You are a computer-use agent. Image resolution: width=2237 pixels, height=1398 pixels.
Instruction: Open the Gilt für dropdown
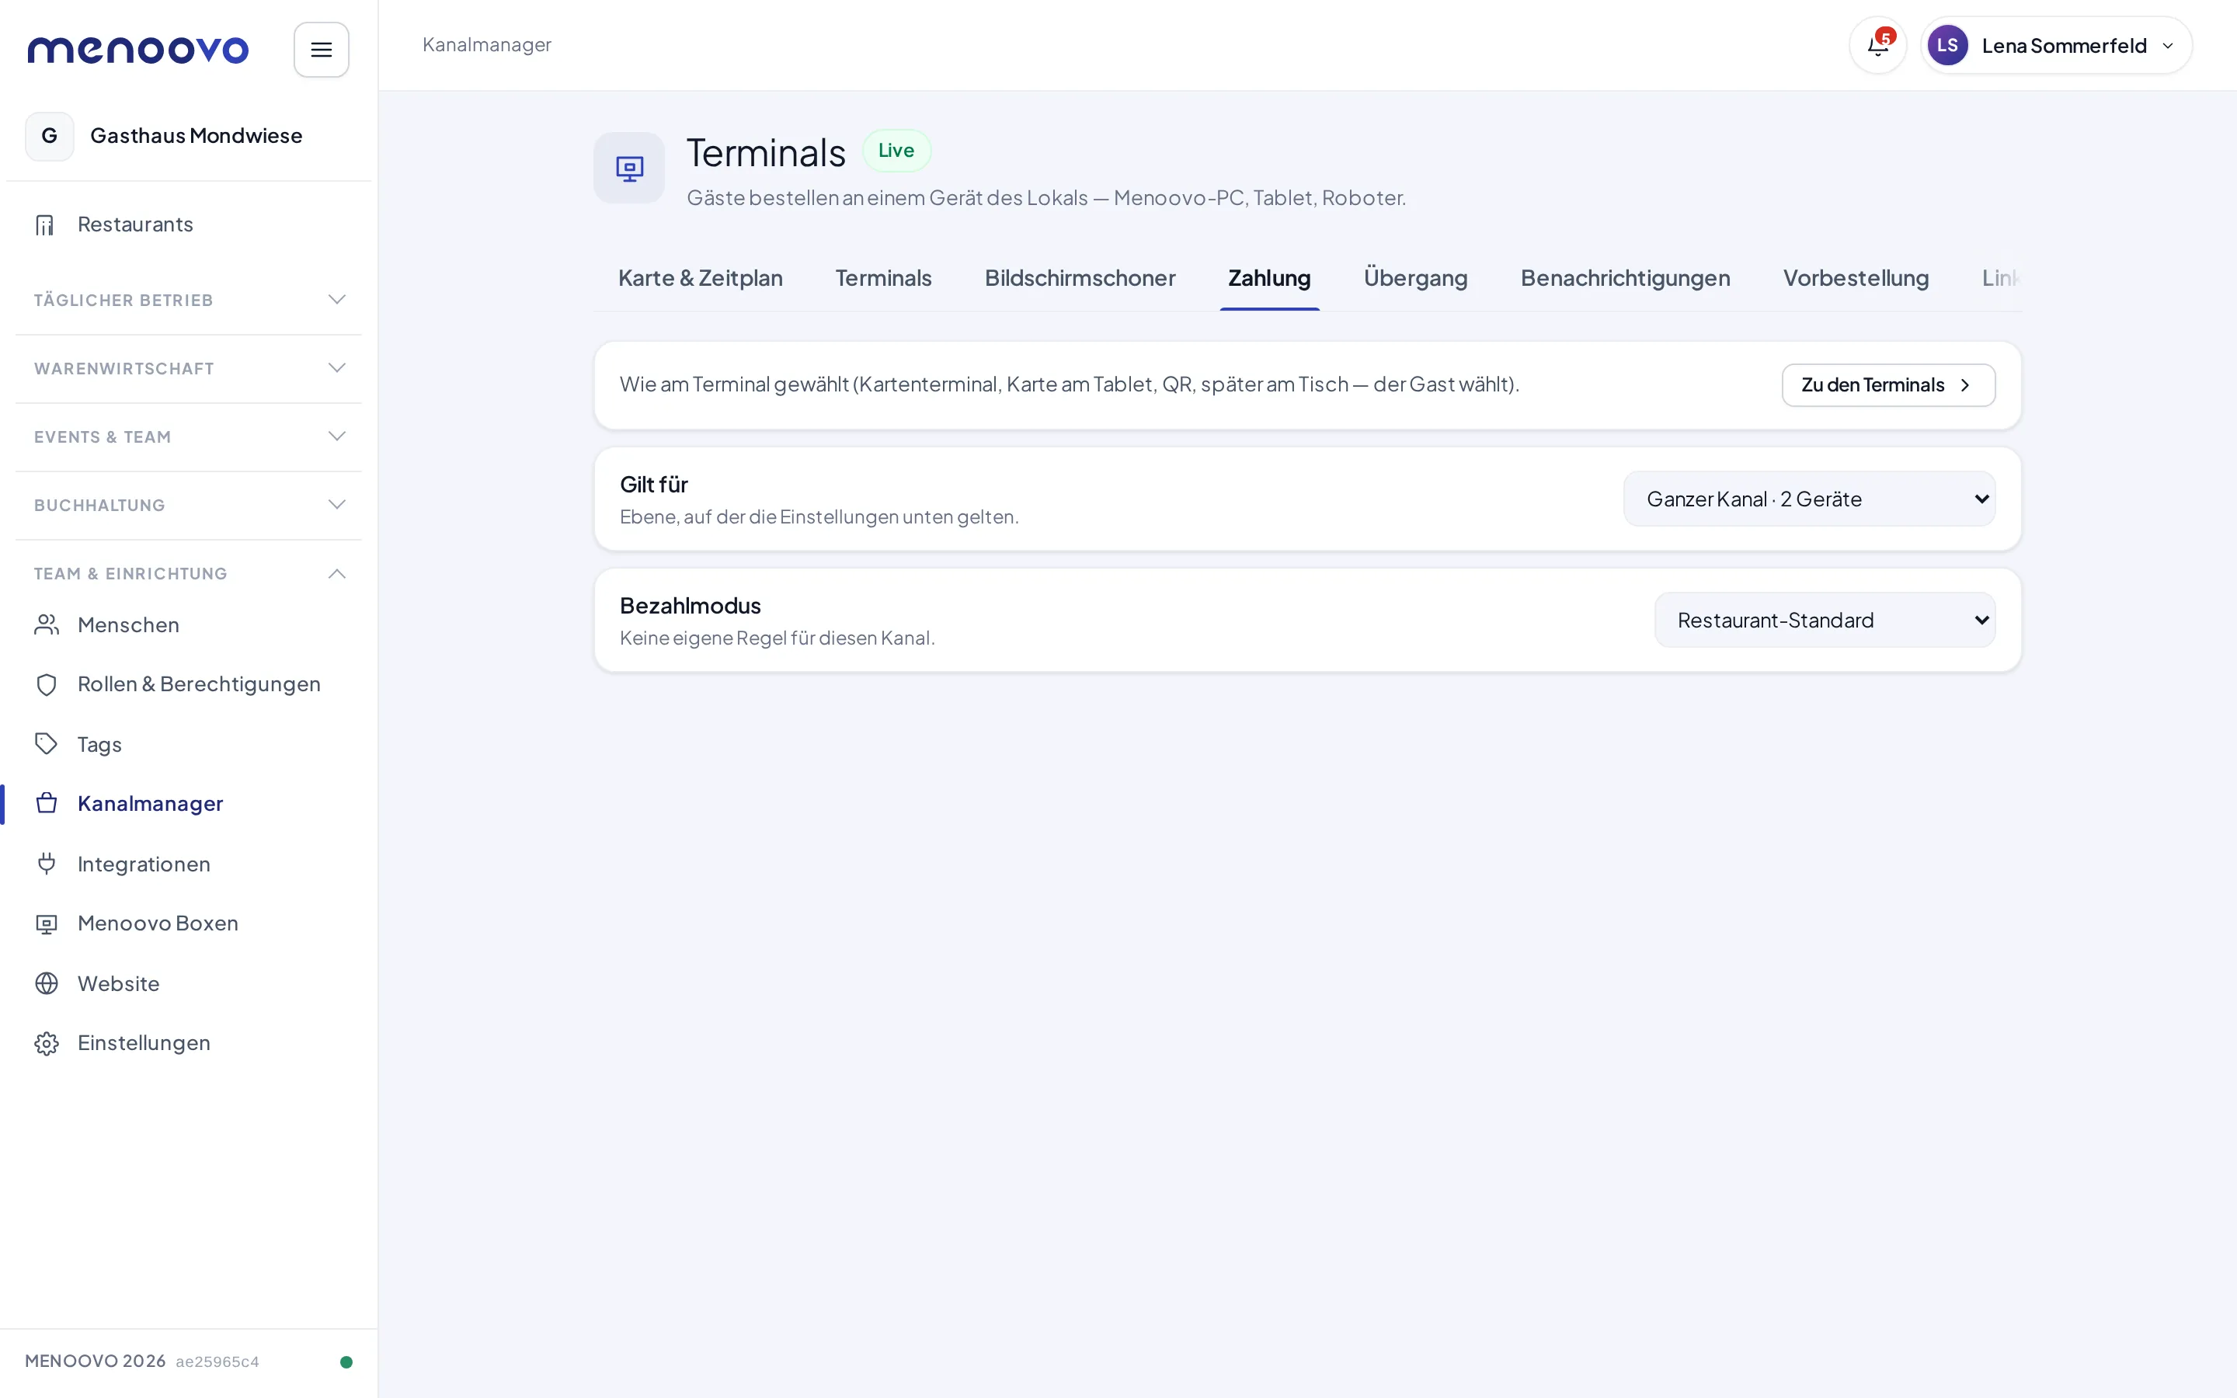pos(1809,499)
